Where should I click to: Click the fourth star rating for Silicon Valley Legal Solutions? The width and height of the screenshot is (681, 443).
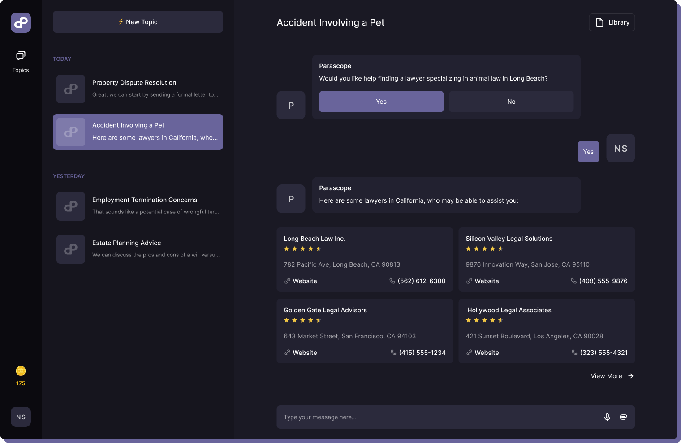point(491,248)
